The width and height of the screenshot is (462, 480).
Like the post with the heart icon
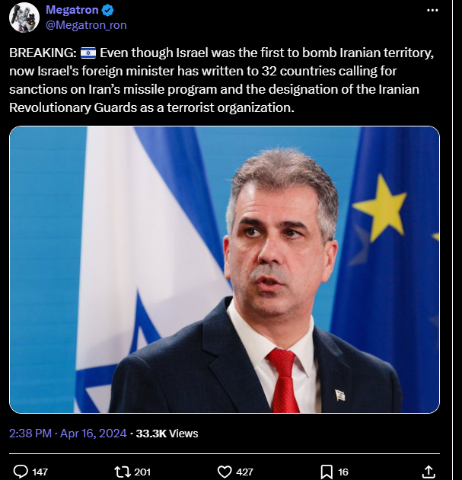[225, 472]
